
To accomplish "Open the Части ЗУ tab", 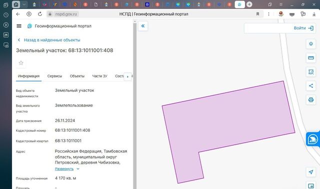I will 99,76.
